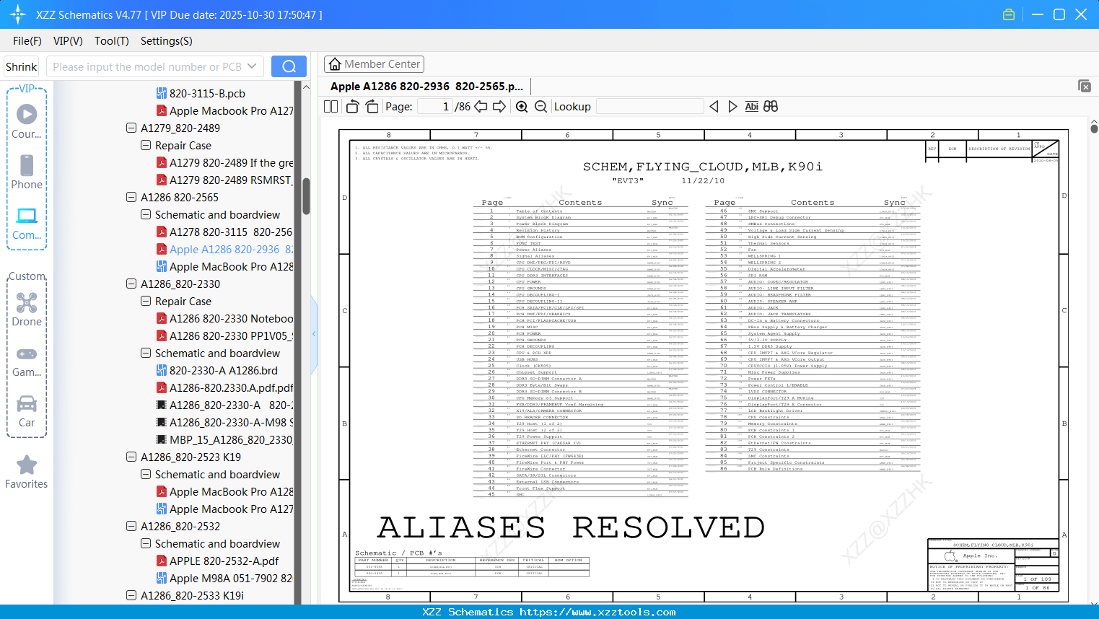Rotate the page counterclockwise
This screenshot has width=1099, height=619.
point(353,106)
